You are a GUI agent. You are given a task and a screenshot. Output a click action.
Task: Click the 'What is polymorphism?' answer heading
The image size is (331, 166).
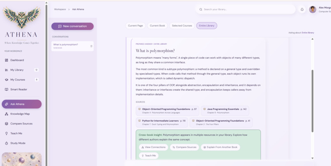pyautogui.click(x=155, y=51)
